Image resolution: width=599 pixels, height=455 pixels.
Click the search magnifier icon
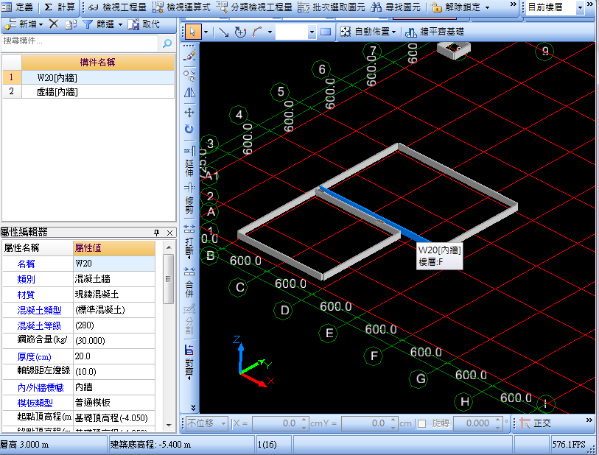point(167,43)
